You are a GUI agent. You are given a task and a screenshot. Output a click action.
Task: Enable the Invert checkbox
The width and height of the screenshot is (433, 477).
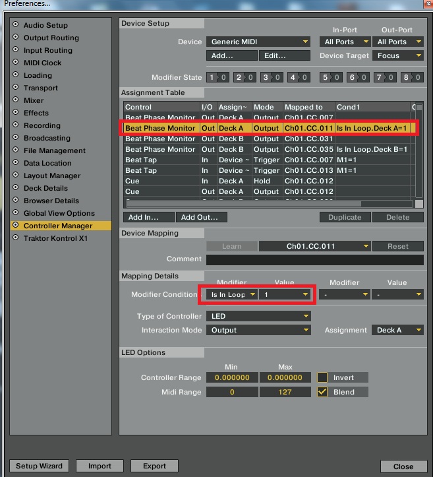tap(322, 377)
